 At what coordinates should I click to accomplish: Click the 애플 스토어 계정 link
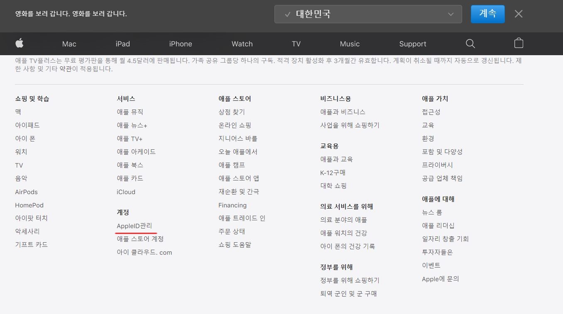pos(140,239)
